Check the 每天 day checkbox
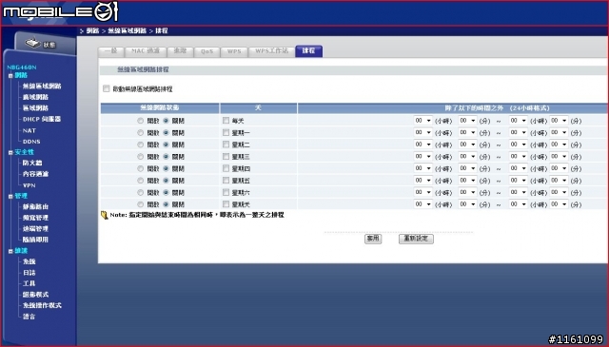 [226, 121]
